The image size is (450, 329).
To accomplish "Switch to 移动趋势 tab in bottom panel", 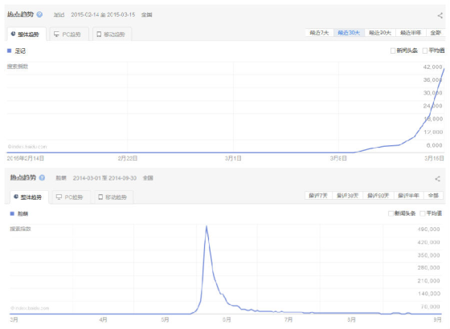I will point(112,197).
